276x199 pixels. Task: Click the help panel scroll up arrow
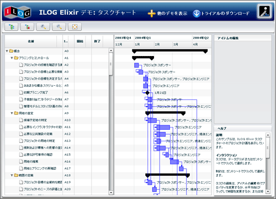(268, 135)
